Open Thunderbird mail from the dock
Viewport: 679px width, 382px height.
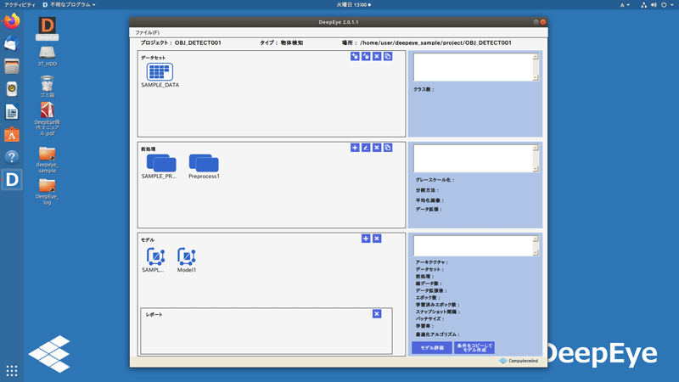[x=12, y=43]
